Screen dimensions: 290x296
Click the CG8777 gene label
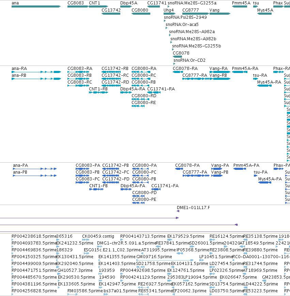pyautogui.click(x=190, y=10)
